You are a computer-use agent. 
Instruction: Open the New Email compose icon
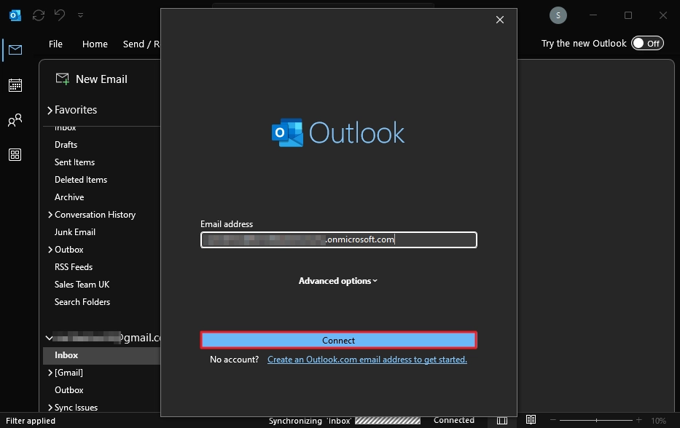click(63, 79)
